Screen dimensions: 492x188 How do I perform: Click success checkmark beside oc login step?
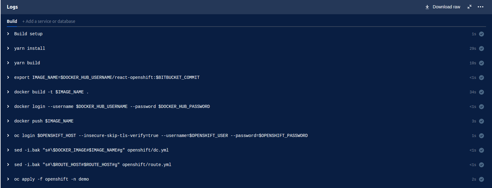481,136
